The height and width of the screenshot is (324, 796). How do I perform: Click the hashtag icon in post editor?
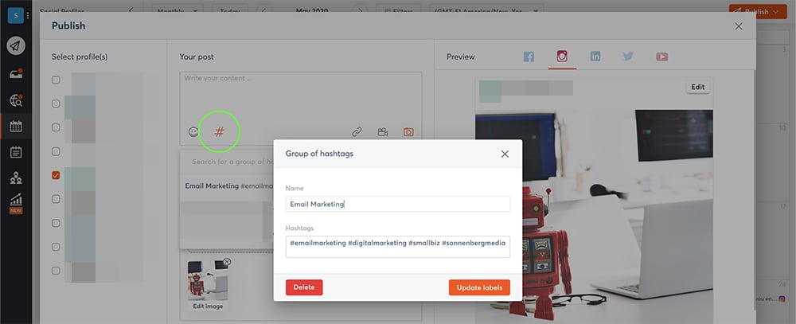point(220,131)
